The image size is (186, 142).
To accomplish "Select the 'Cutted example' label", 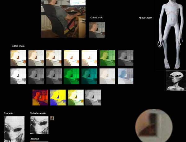I will [x=38, y=113].
